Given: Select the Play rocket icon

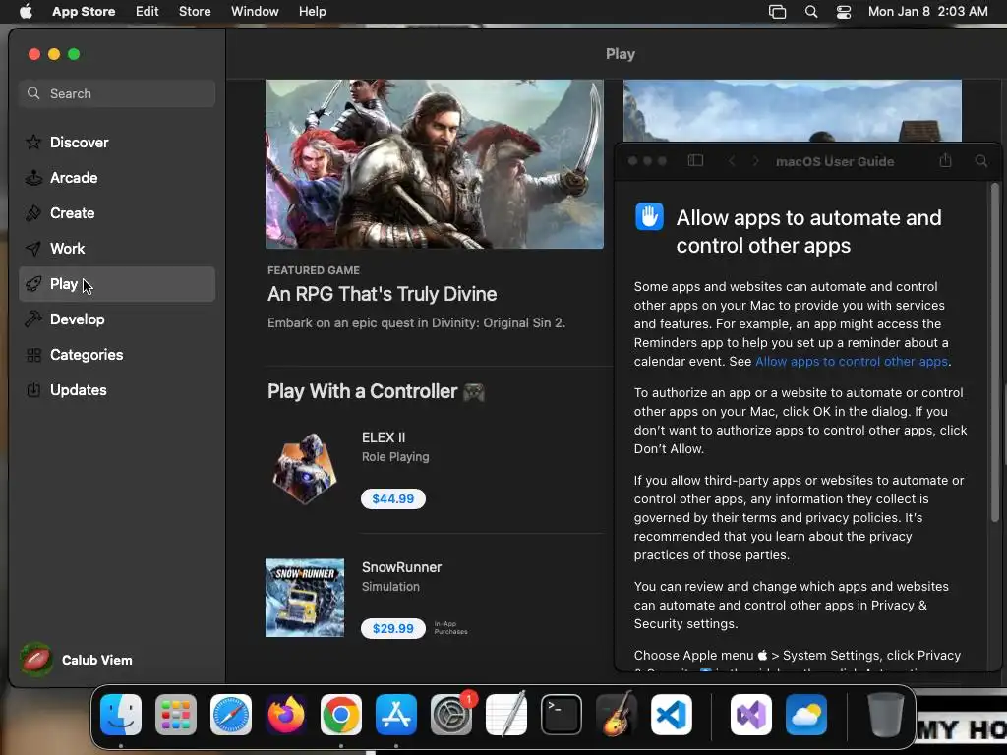Looking at the screenshot, I should (33, 284).
